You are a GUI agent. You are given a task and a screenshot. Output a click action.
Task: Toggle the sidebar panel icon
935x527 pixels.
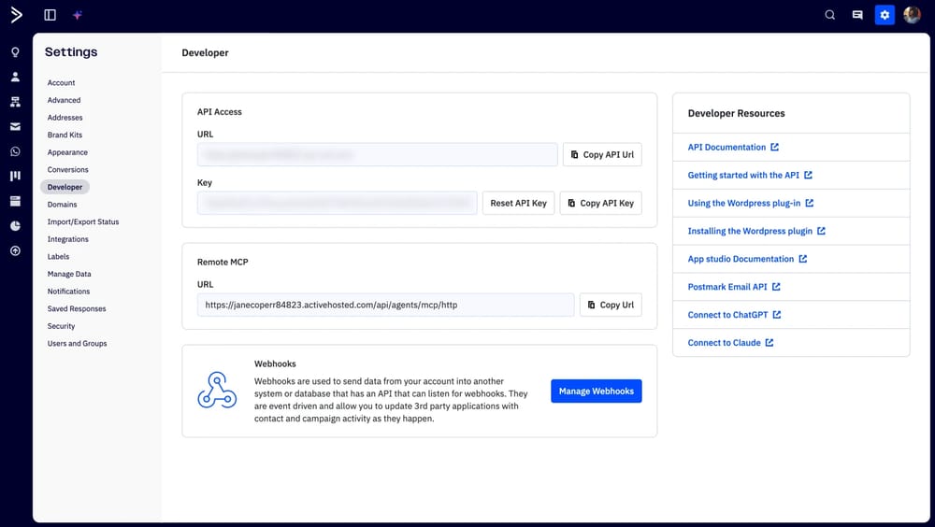click(x=50, y=15)
